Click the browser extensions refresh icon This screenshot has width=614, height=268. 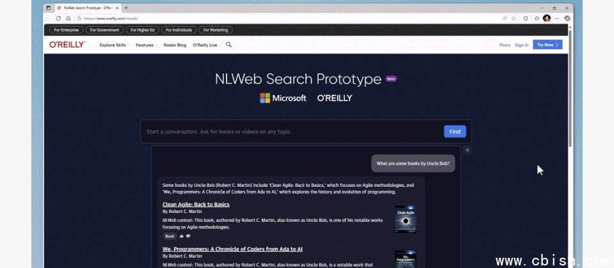click(x=526, y=19)
